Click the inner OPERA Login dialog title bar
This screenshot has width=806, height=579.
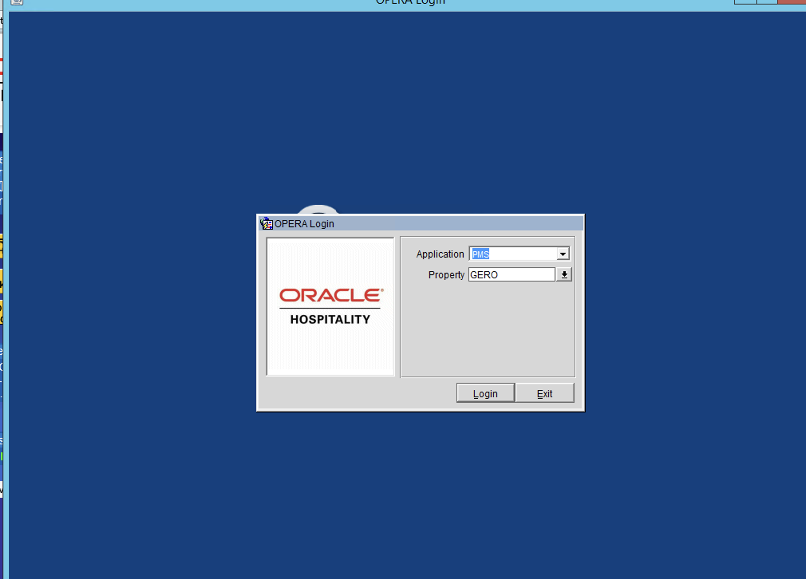(x=439, y=224)
